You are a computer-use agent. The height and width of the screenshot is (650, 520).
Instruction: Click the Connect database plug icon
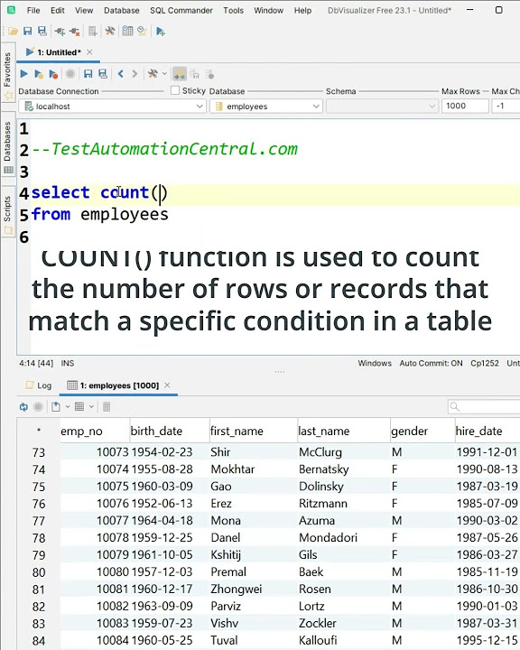pyautogui.click(x=60, y=31)
